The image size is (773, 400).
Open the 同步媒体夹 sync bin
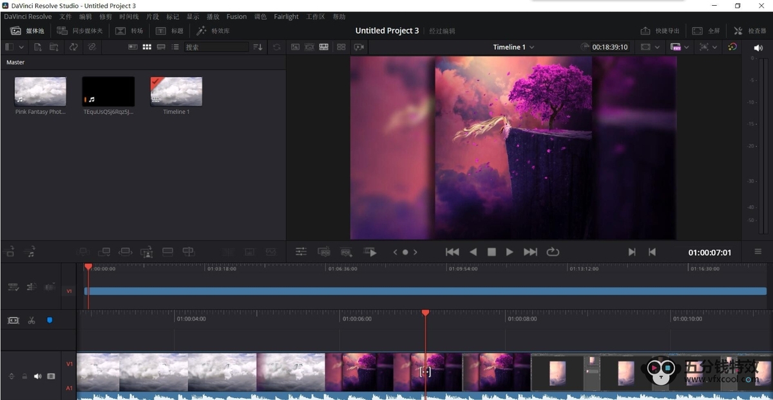click(80, 31)
